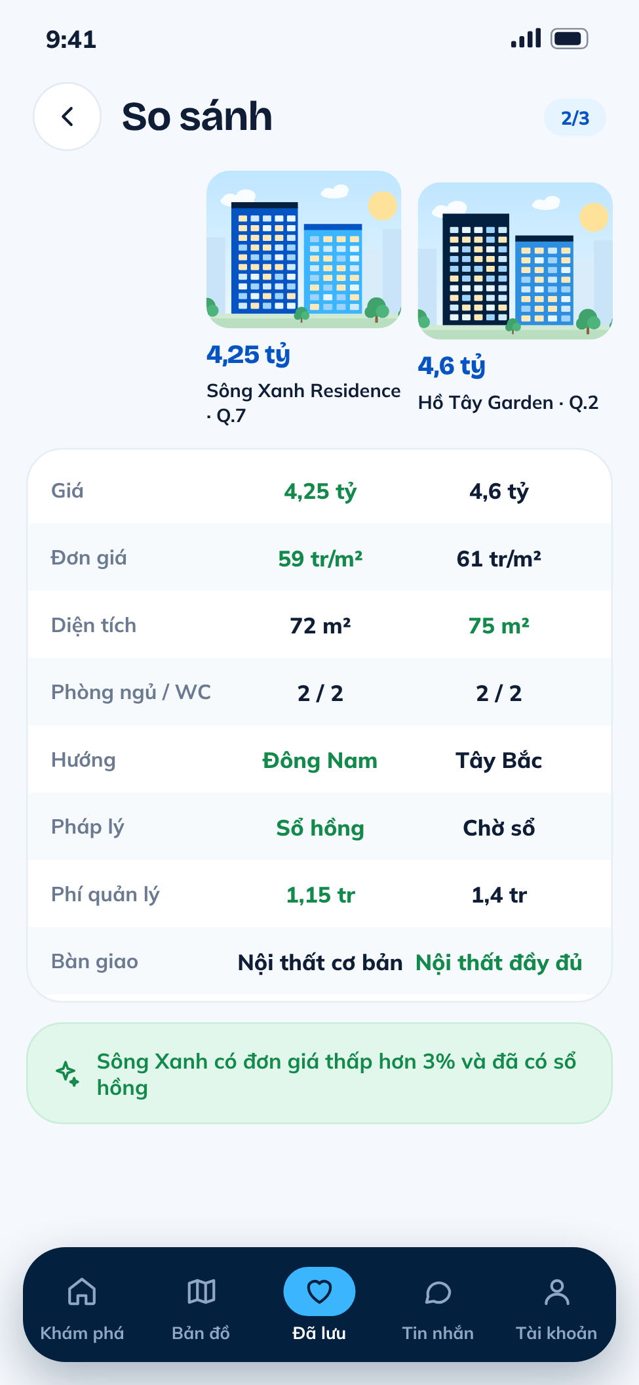This screenshot has height=1385, width=639.
Task: Open Sông Xanh Residence building thumbnail
Action: click(x=303, y=249)
